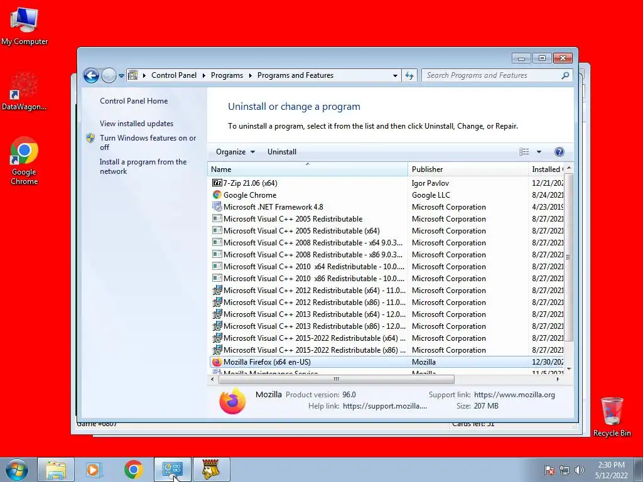Click the Search Programs and Features box
This screenshot has width=643, height=482.
(x=492, y=75)
